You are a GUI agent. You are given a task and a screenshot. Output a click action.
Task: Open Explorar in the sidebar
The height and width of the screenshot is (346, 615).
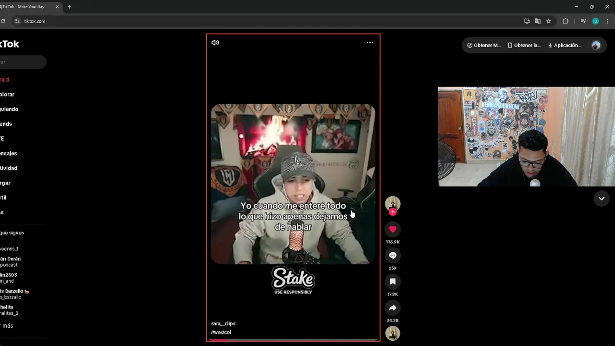pos(7,95)
